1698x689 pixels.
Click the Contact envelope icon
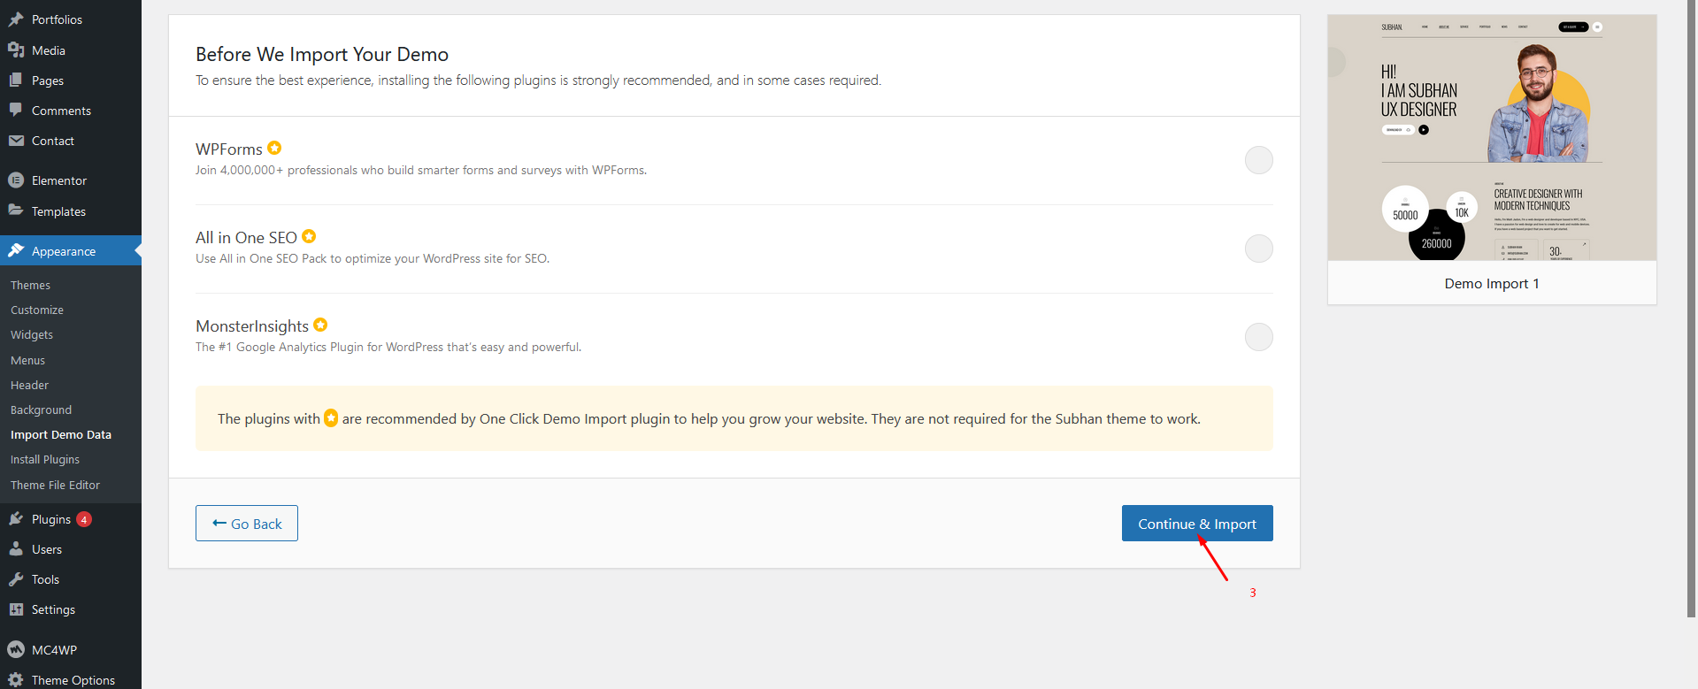click(x=16, y=141)
